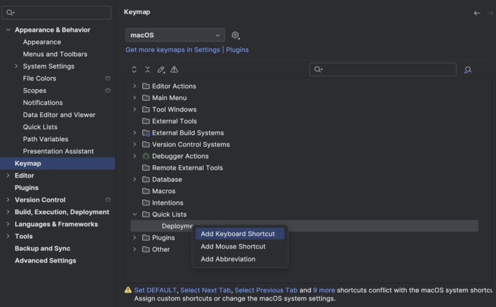Click the shortcut conflicts warning icon
496x307 pixels.
coord(174,69)
